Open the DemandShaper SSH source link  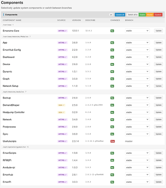[61, 105]
